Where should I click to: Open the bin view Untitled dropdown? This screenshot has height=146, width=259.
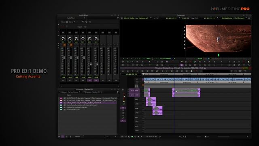(79, 137)
